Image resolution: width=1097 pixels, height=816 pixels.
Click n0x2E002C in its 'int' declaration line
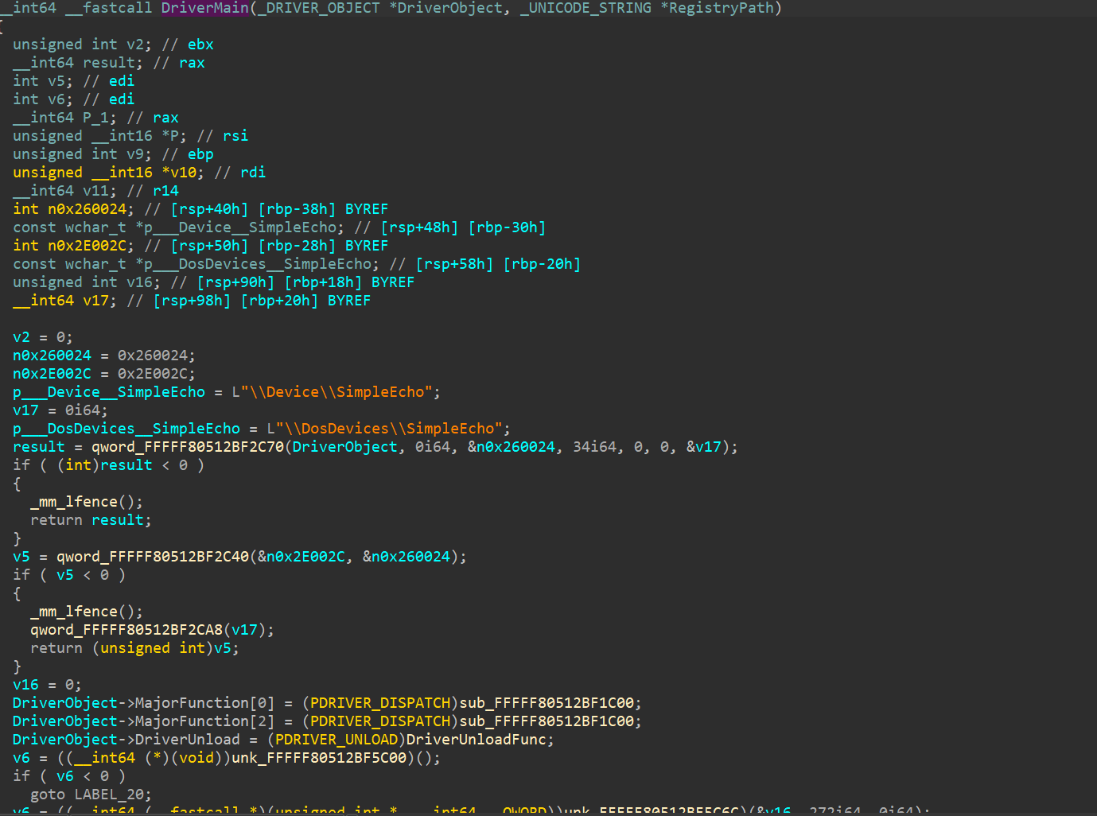click(x=87, y=246)
